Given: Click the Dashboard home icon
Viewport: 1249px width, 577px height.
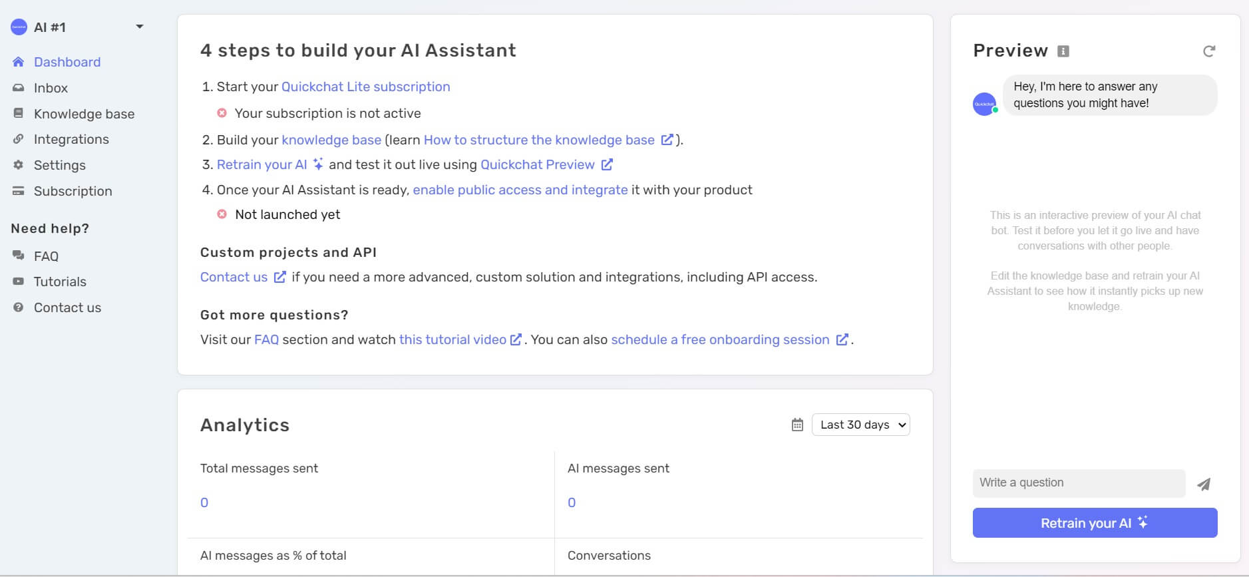Looking at the screenshot, I should pos(19,62).
